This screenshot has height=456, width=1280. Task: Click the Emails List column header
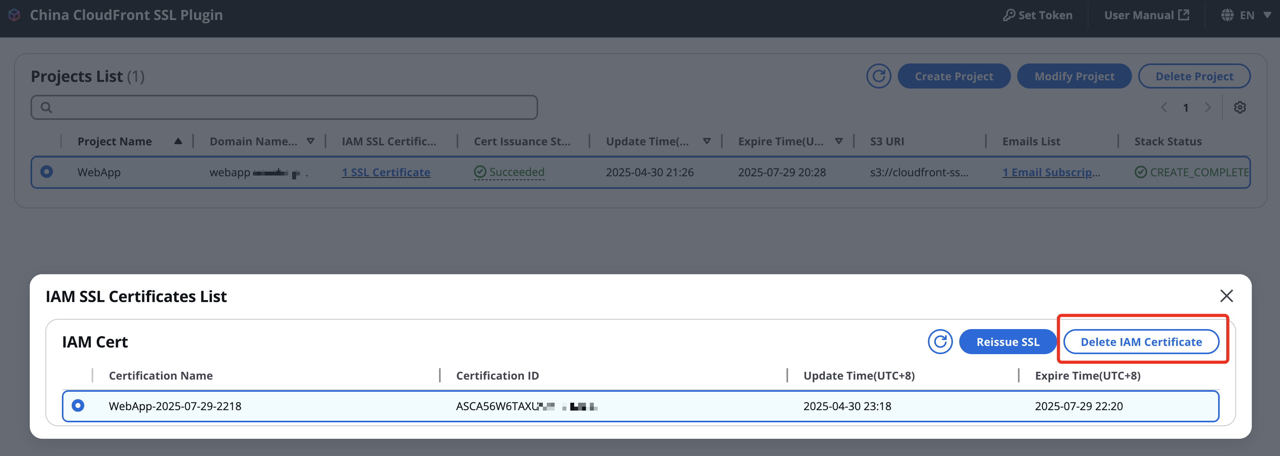click(1031, 141)
